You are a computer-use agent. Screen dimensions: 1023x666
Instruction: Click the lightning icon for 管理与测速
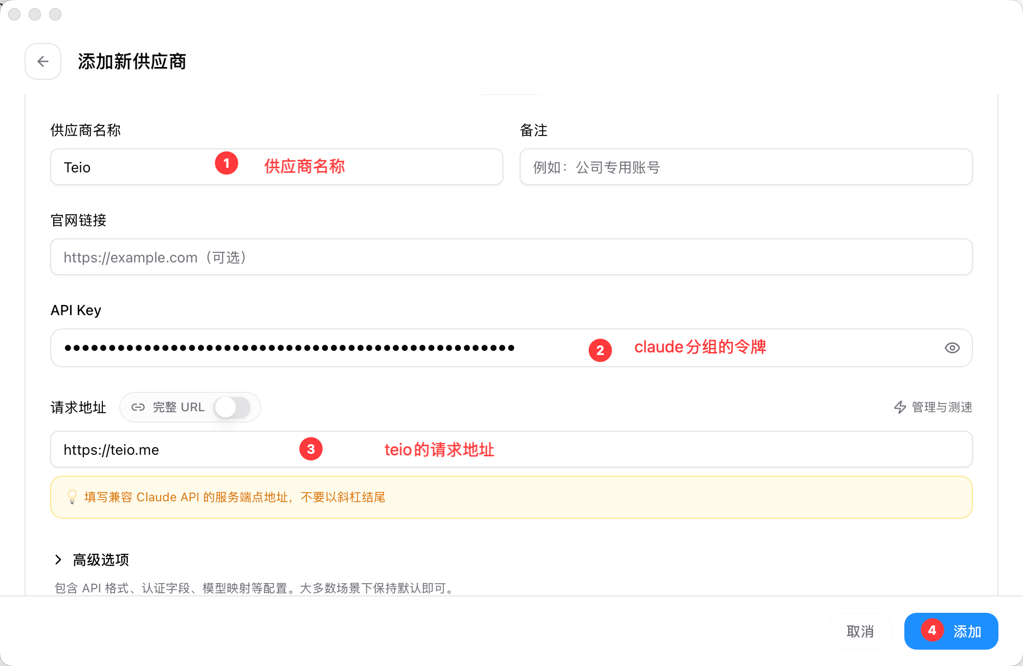point(900,407)
